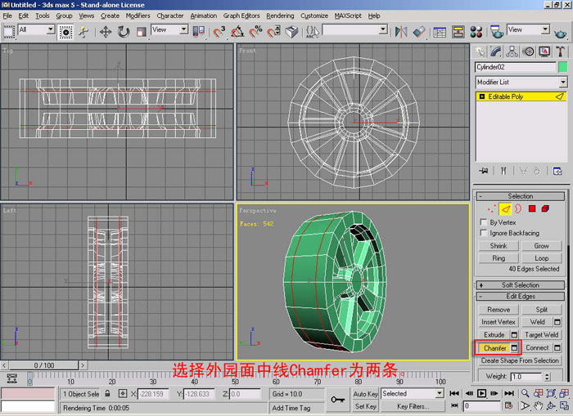Viewport: 573px width, 416px height.
Task: Click the time slider showing 0 / 100
Action: click(44, 365)
